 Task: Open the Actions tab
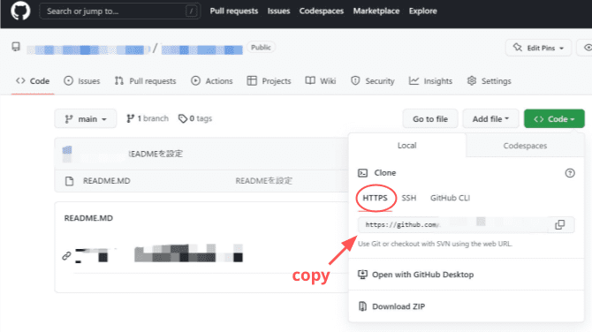212,81
